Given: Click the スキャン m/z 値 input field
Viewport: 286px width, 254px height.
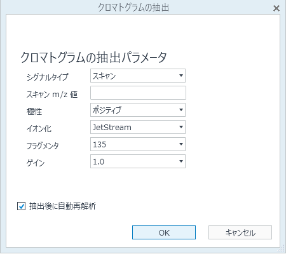Looking at the screenshot, I should 138,93.
